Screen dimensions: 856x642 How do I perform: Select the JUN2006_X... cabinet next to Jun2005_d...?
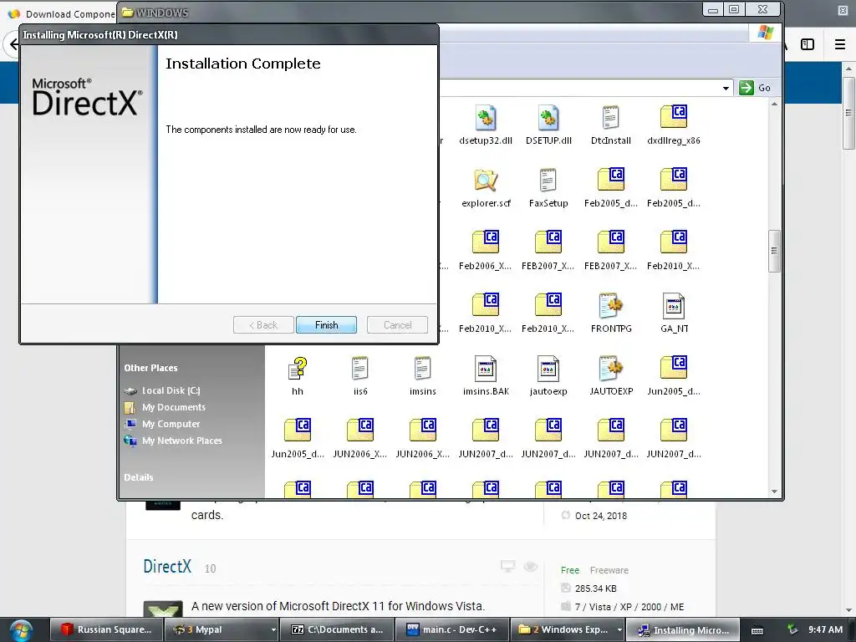359,431
